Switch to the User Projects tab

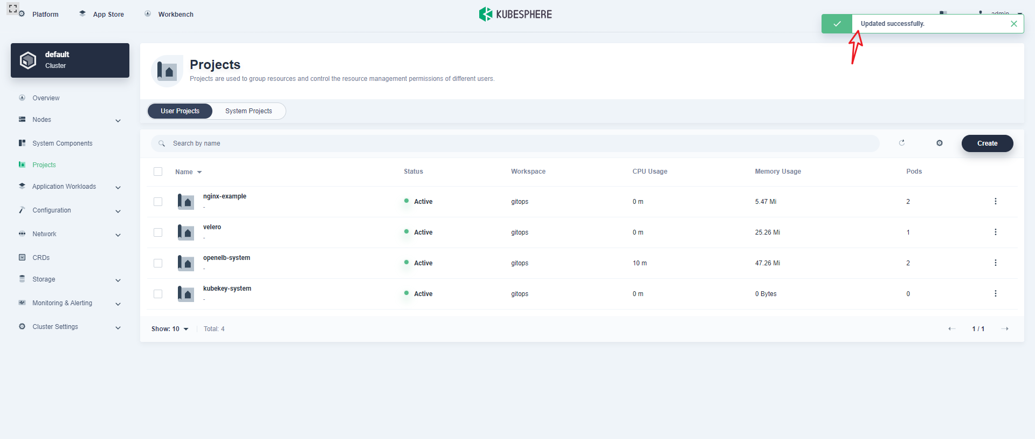tap(180, 111)
